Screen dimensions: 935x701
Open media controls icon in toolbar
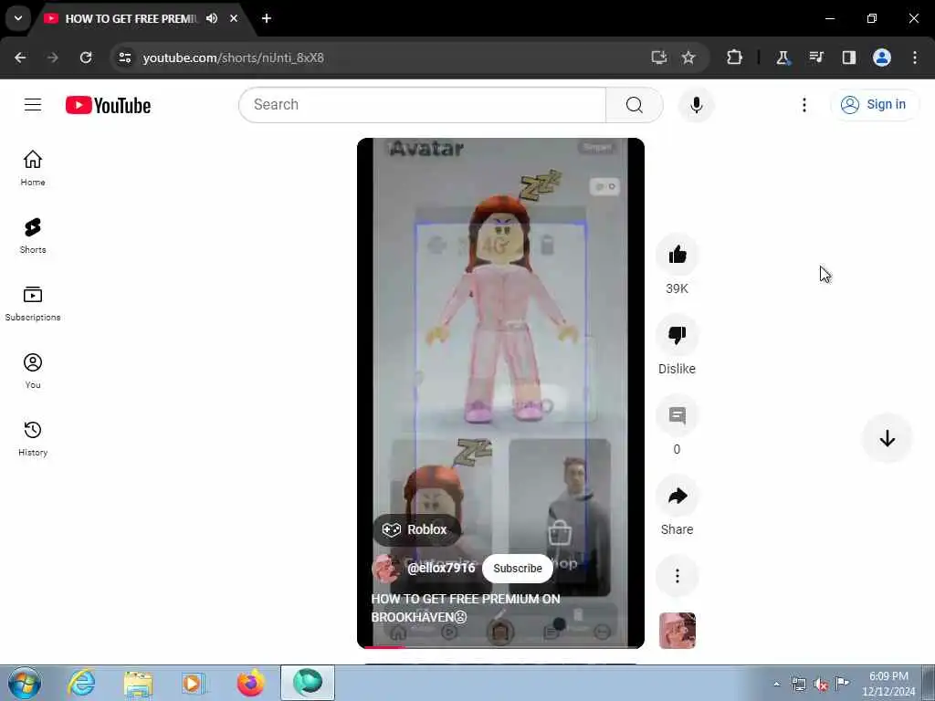click(x=815, y=58)
